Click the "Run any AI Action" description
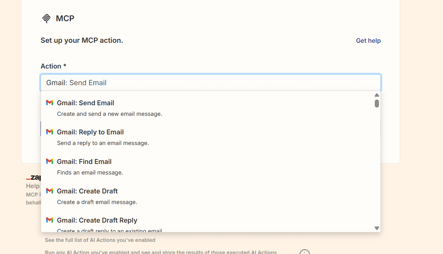The image size is (443, 254). 161,252
